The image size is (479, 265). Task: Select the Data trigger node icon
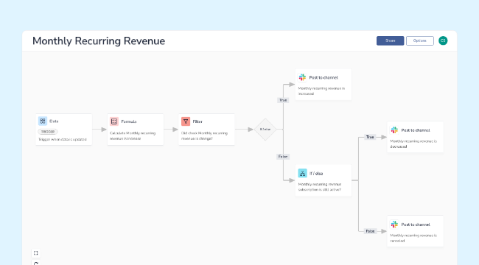pyautogui.click(x=43, y=121)
